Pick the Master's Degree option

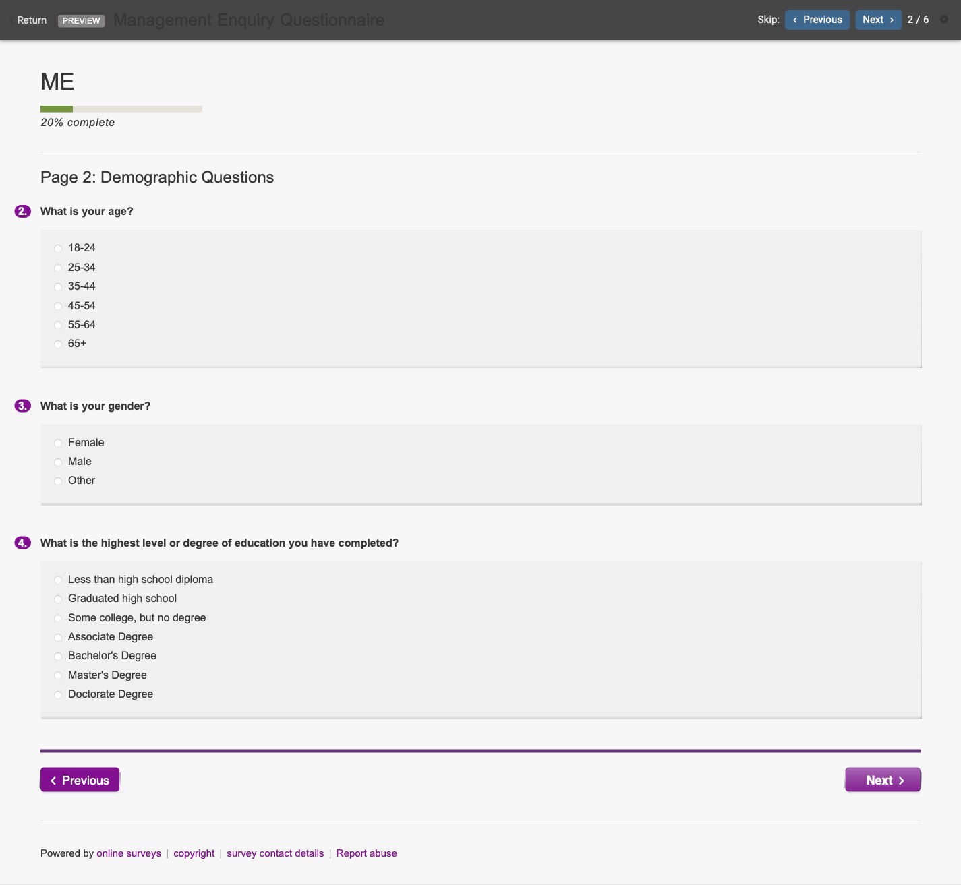point(58,675)
